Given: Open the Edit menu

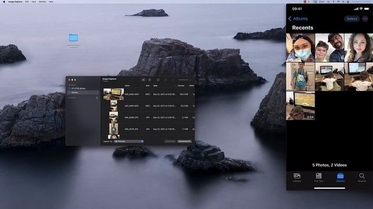Looking at the screenshot, I should point(27,2).
